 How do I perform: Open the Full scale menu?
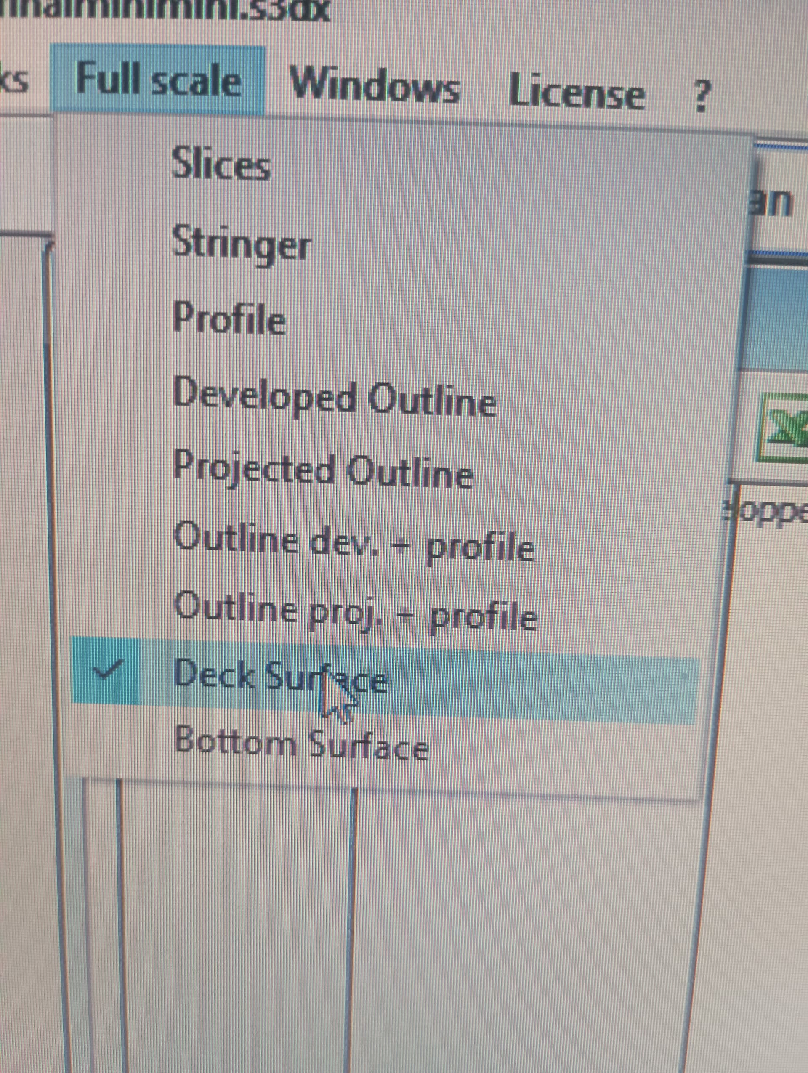tap(158, 80)
